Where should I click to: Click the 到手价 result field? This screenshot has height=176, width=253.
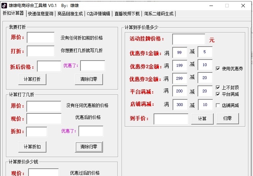171,119
